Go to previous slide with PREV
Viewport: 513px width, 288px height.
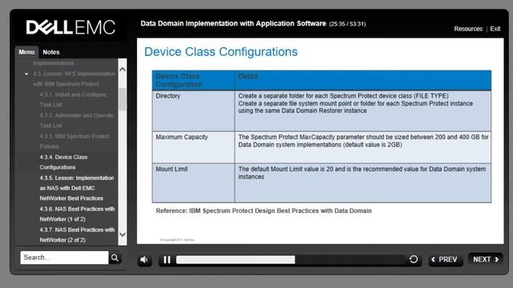pyautogui.click(x=446, y=259)
